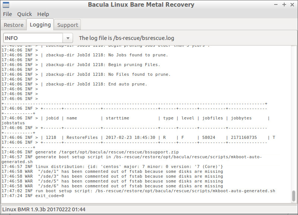Open the File menu
Screen dimensions: 298x215
click(x=7, y=14)
